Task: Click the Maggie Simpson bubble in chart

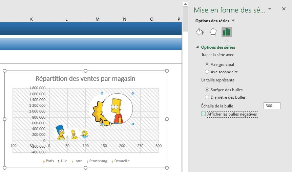Action: point(84,134)
